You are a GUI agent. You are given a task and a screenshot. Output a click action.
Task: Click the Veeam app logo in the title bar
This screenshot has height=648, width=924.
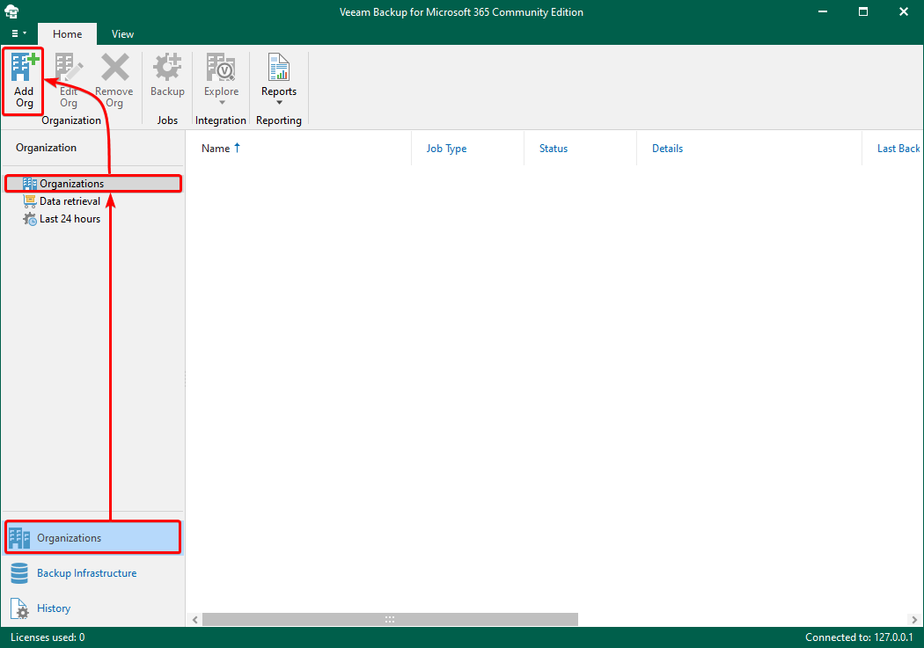[x=11, y=11]
